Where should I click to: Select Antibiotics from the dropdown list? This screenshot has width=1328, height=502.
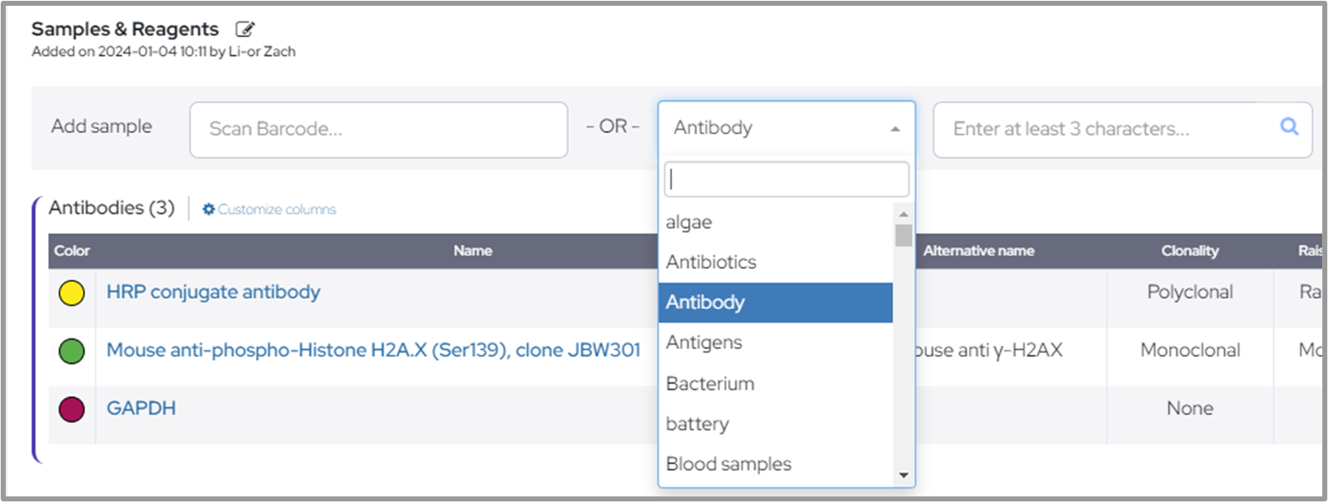pos(711,262)
